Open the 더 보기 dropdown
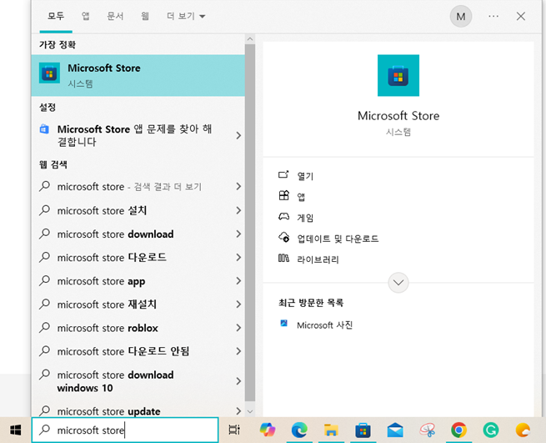546x443 pixels. pyautogui.click(x=186, y=16)
